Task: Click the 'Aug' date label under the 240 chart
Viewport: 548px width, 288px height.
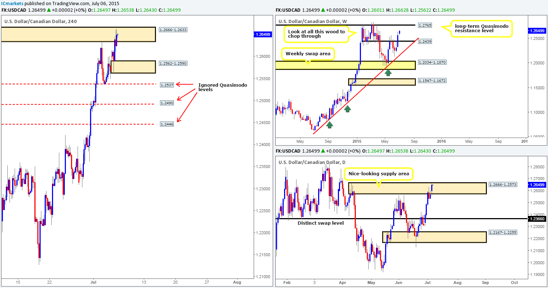Action: pos(237,282)
